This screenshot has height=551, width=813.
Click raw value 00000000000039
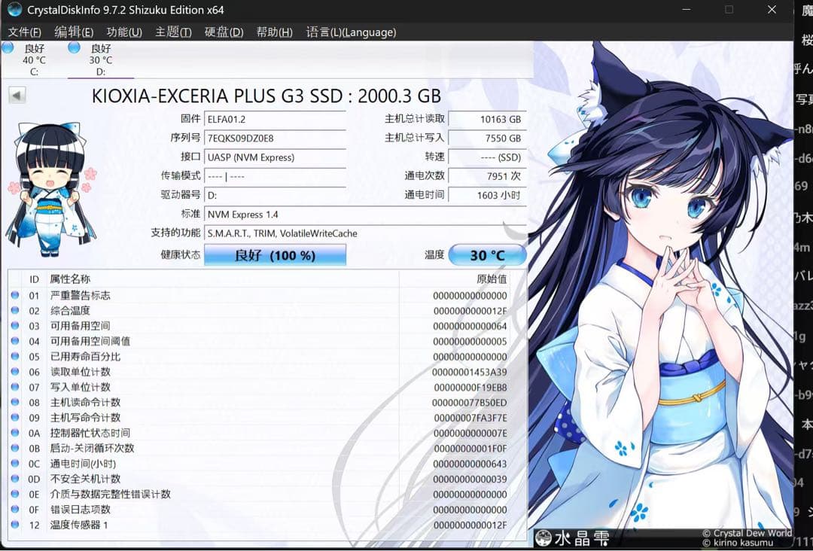coord(470,479)
